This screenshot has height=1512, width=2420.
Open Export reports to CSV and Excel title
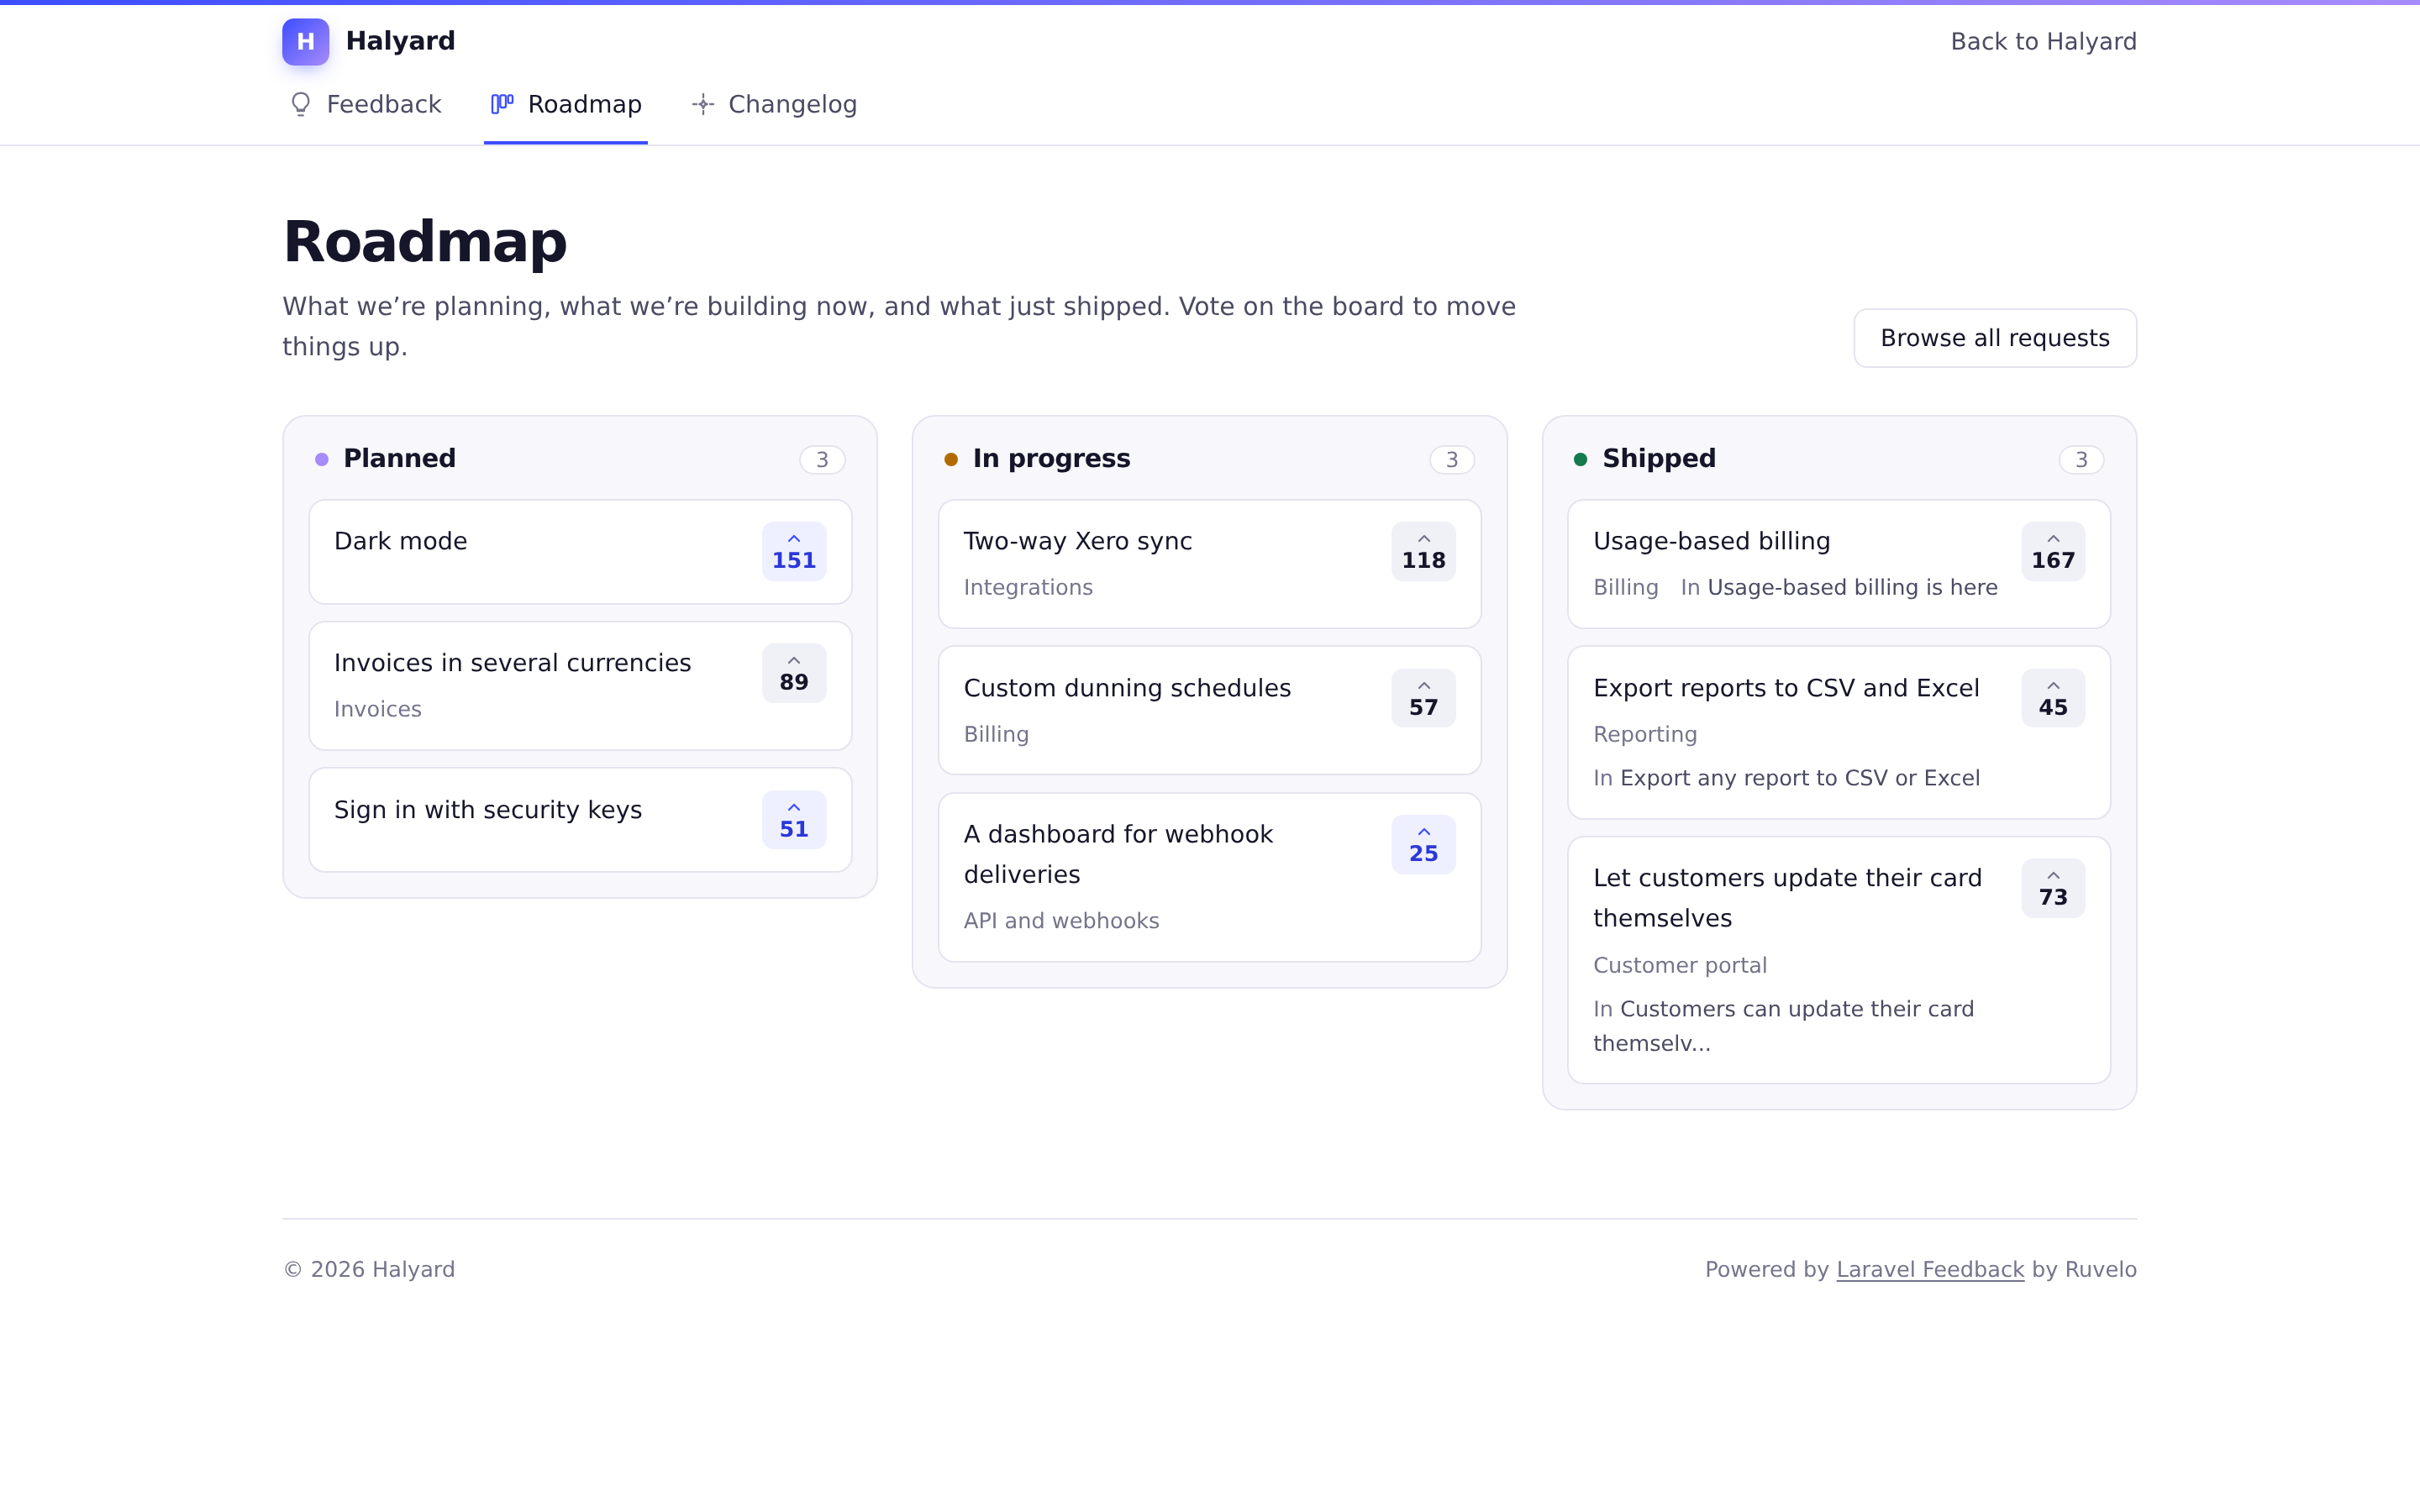(x=1786, y=688)
